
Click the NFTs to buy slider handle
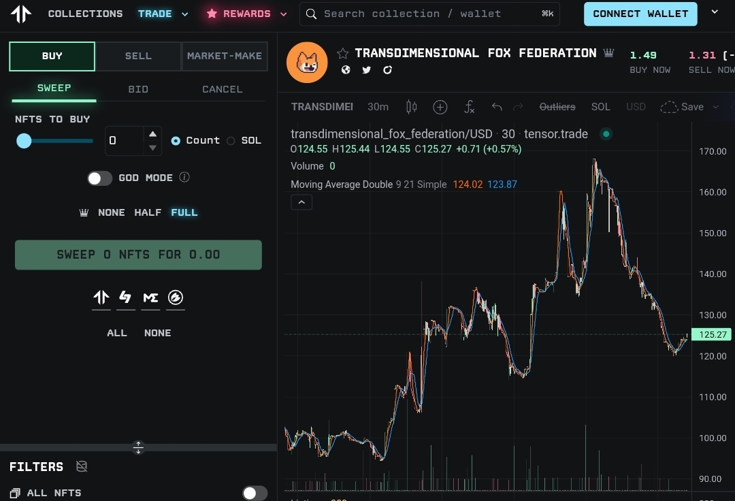(x=24, y=141)
